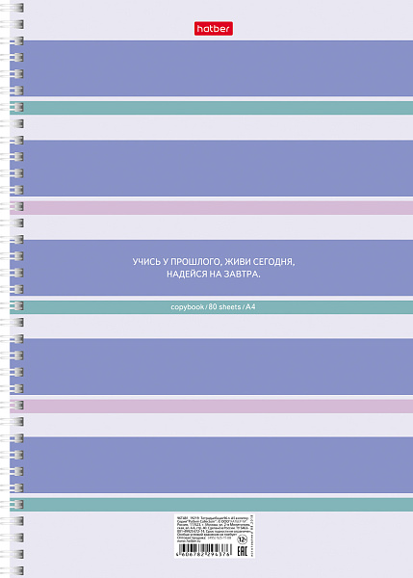Image resolution: width=413 pixels, height=578 pixels.
Task: Click the bottom teal stripe above the label
Action: 211,505
